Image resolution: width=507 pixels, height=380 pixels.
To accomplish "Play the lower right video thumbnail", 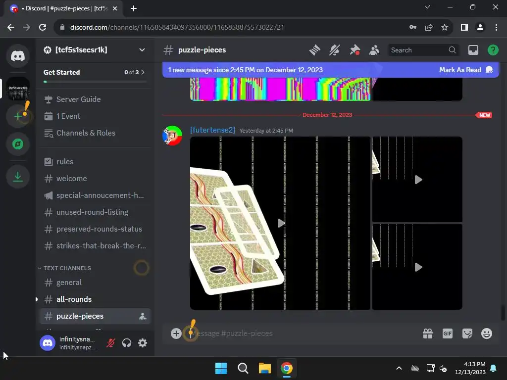I will 418,267.
